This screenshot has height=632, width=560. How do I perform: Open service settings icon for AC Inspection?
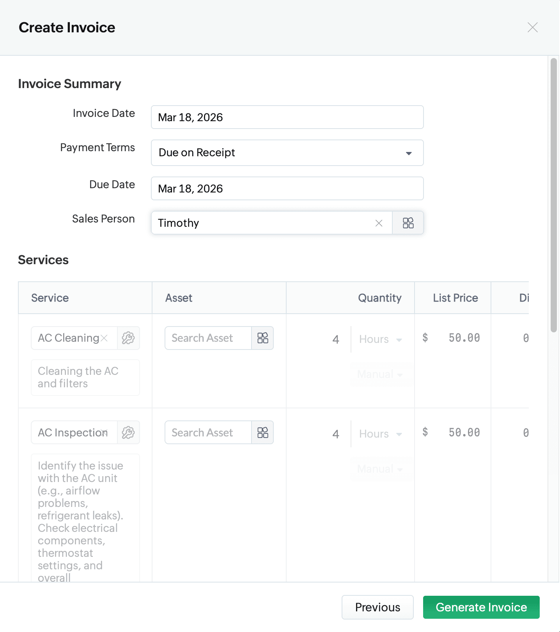tap(128, 433)
